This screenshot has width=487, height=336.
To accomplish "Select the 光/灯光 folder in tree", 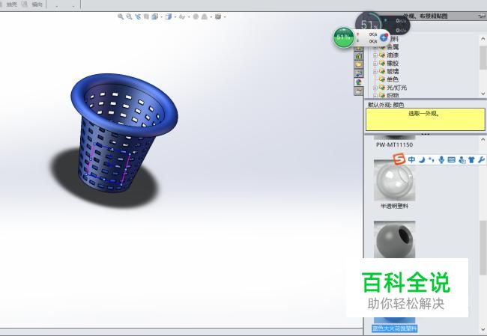I will [396, 88].
